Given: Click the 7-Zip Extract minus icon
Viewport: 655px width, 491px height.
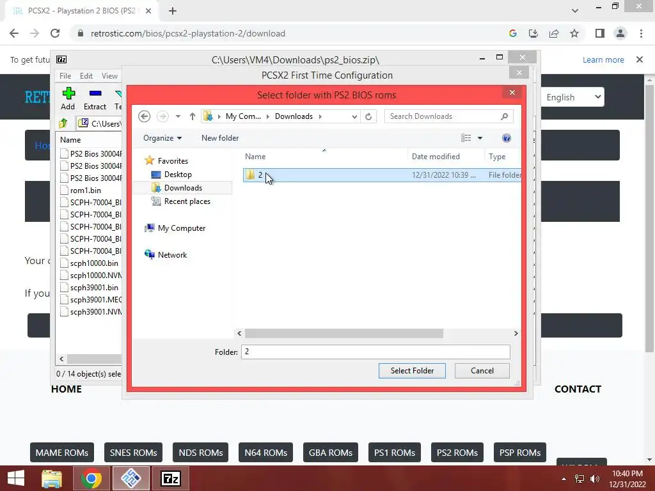Looking at the screenshot, I should tap(95, 93).
